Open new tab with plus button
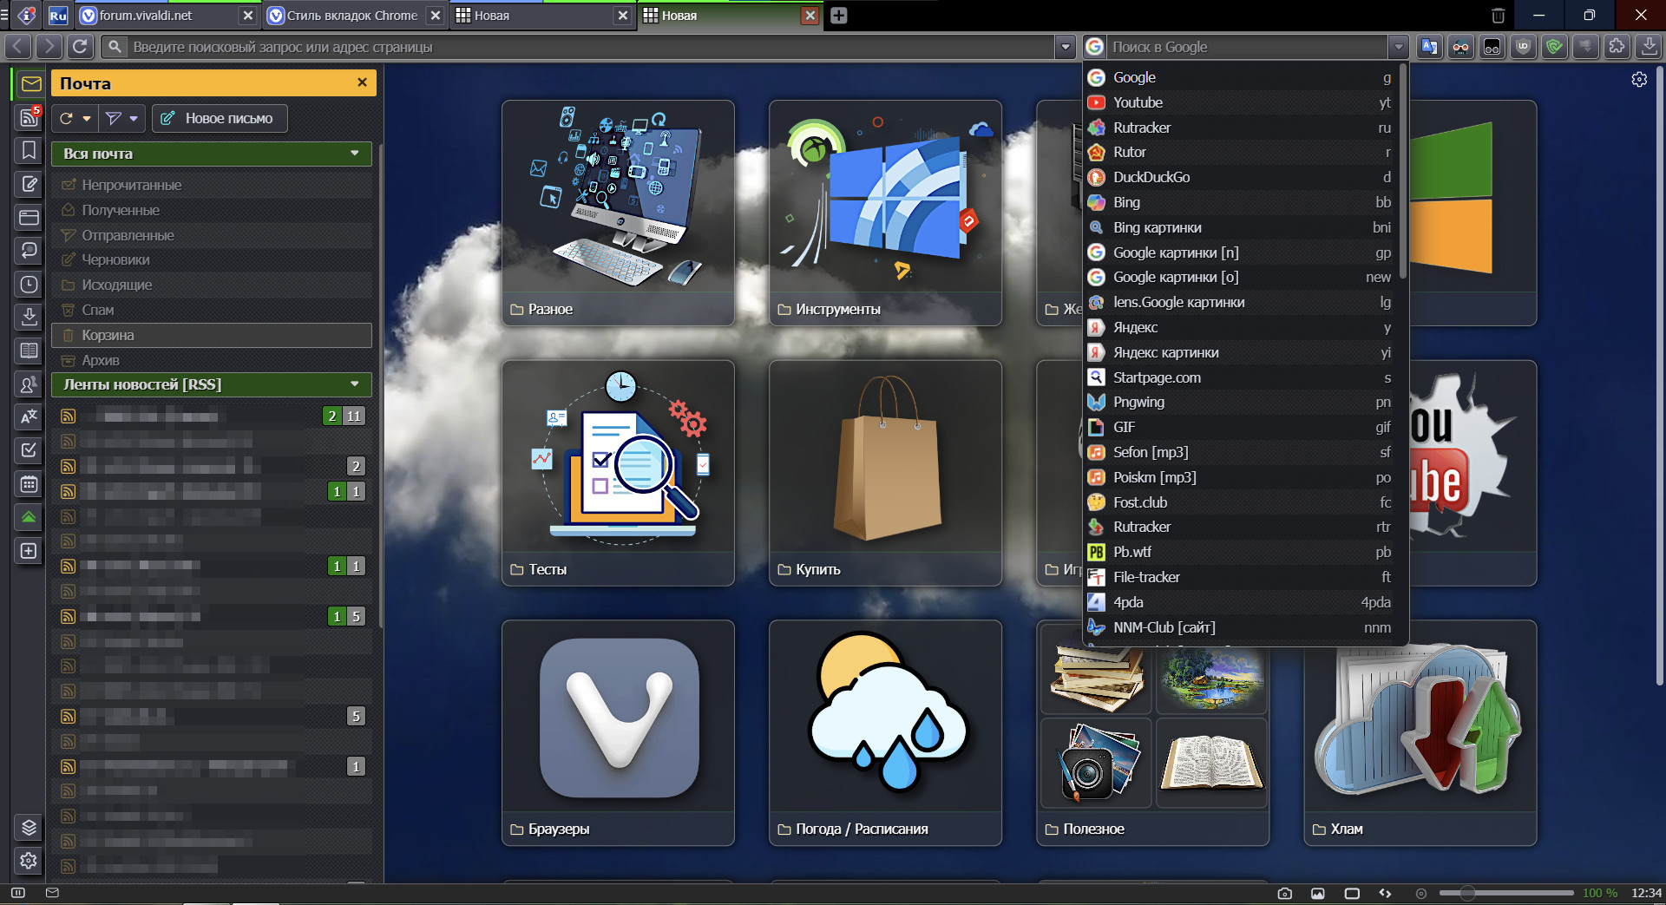 tap(838, 16)
